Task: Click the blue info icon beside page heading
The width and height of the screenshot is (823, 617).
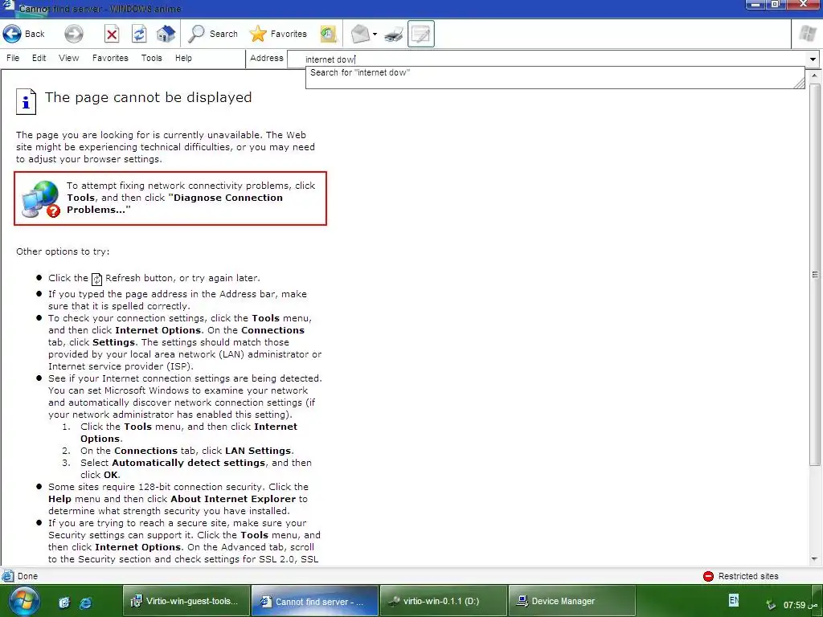Action: point(26,100)
